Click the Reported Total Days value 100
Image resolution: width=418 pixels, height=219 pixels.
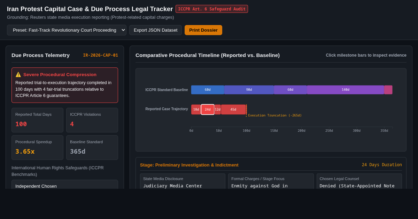click(x=21, y=124)
